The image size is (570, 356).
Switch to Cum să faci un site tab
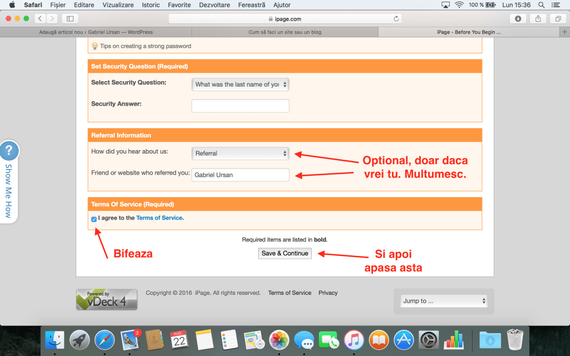point(285,32)
